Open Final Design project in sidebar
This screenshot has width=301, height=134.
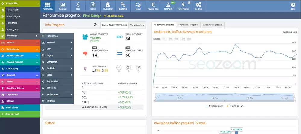click(x=20, y=36)
